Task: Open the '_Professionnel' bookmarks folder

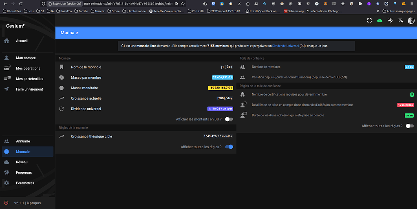Action: [x=135, y=11]
